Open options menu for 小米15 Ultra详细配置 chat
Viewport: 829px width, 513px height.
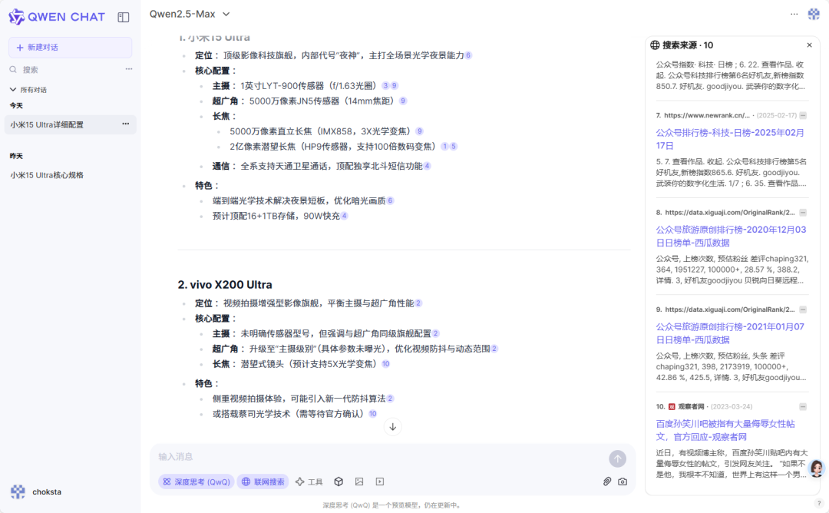tap(125, 124)
